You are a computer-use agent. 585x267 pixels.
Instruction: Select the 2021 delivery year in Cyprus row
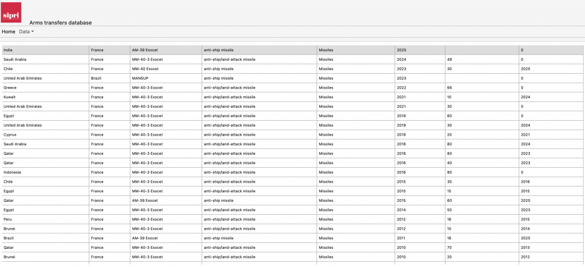551,135
